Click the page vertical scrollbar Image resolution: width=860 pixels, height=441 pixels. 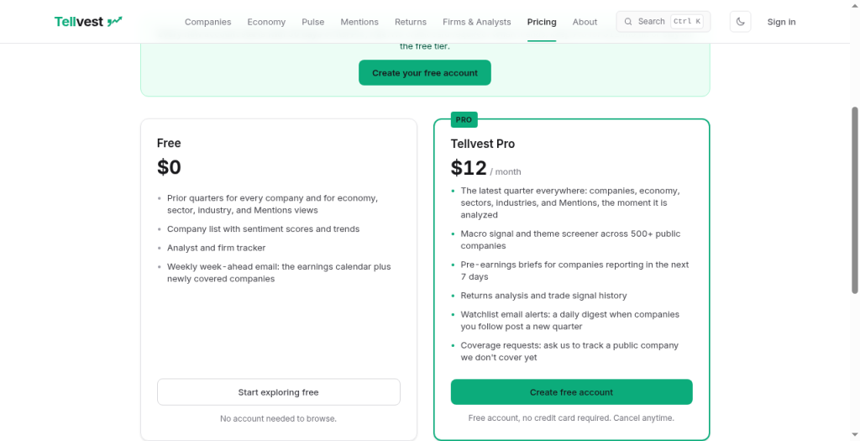click(855, 201)
